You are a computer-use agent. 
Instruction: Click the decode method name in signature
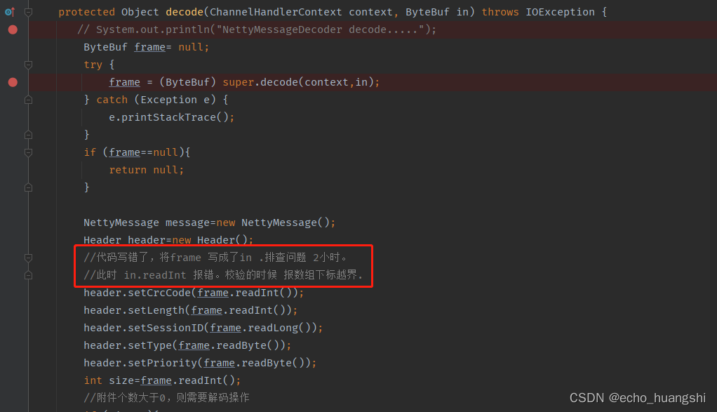click(x=185, y=12)
